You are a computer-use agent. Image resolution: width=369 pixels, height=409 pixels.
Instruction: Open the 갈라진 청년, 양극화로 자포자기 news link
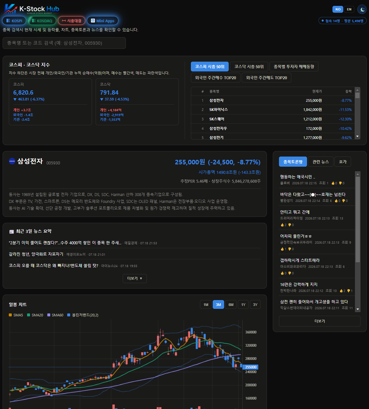36,254
